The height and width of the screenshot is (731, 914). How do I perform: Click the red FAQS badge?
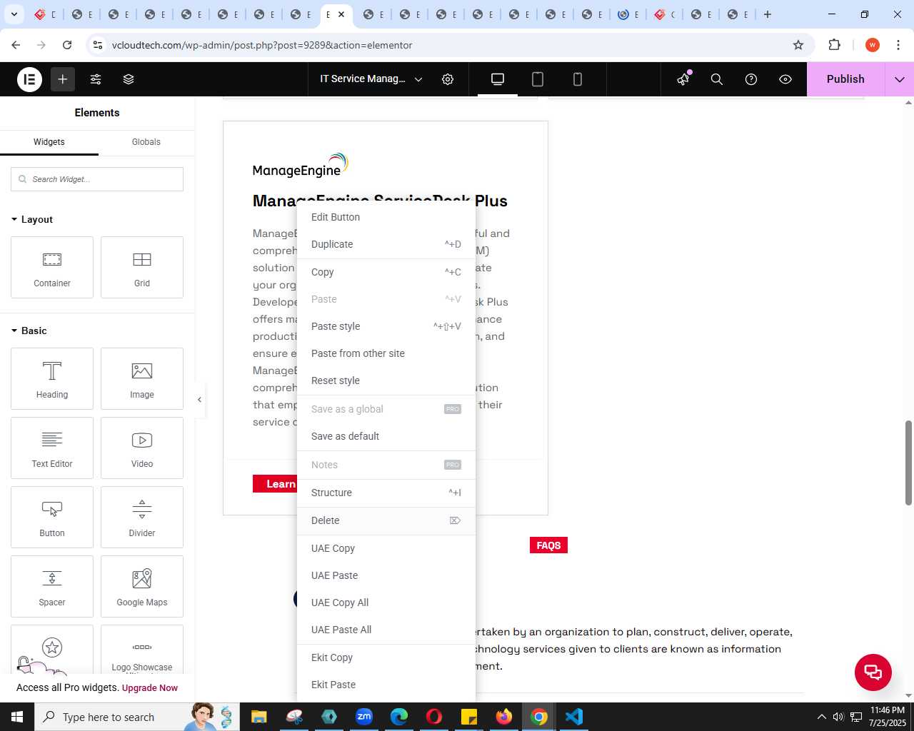coord(548,545)
